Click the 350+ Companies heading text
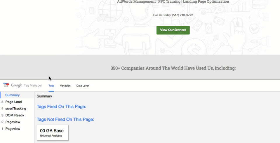 (173, 68)
